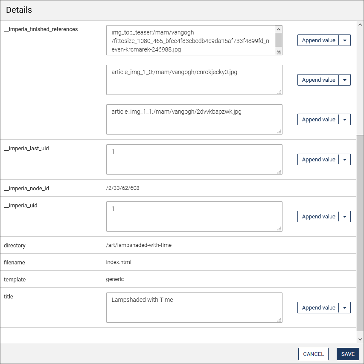Focus the article_img_1_0 cnrokjecky0.jpg textarea
The height and width of the screenshot is (364, 364).
pyautogui.click(x=194, y=80)
